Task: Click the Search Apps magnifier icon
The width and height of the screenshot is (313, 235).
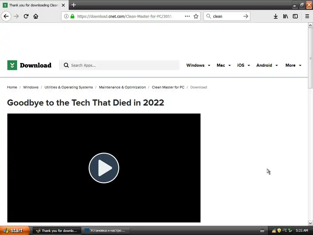Action: click(x=66, y=65)
